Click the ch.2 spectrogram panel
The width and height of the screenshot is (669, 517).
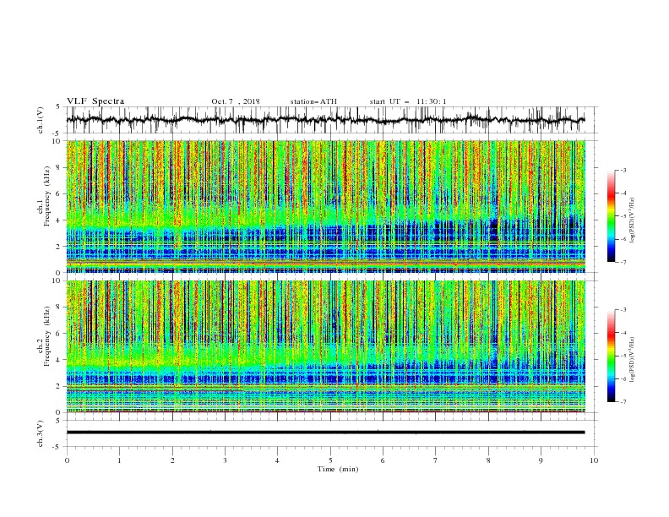coord(326,346)
